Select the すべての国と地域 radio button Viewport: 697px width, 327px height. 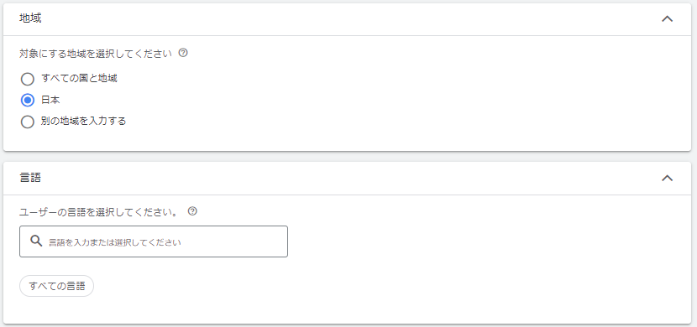coord(28,79)
